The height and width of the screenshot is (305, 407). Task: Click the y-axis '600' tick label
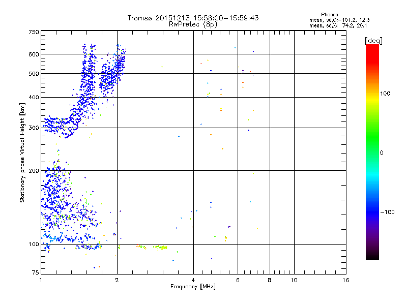[34, 54]
